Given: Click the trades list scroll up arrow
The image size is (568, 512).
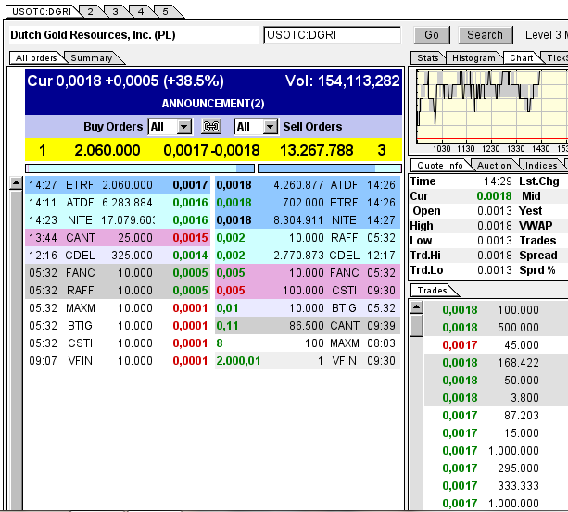Looking at the screenshot, I should click(417, 307).
